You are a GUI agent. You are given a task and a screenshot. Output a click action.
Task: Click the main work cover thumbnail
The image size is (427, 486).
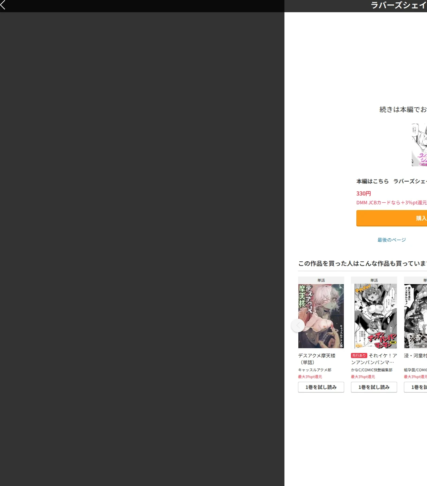coord(419,145)
